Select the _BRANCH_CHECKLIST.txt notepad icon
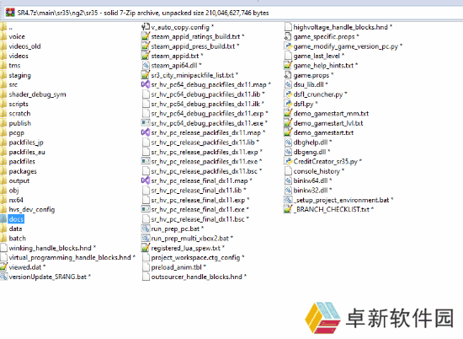 pos(288,209)
